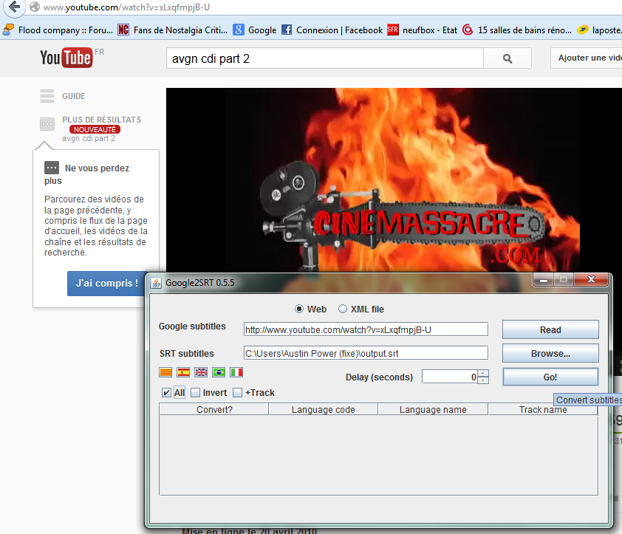Open the Google bookmark
This screenshot has height=534, width=622.
pyautogui.click(x=254, y=30)
